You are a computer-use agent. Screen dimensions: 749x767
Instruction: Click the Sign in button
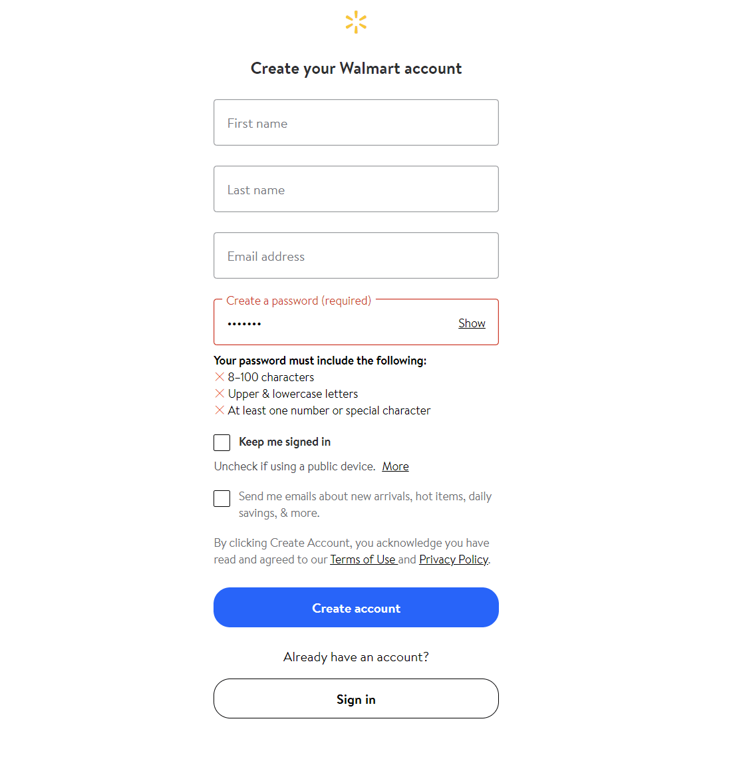click(356, 698)
